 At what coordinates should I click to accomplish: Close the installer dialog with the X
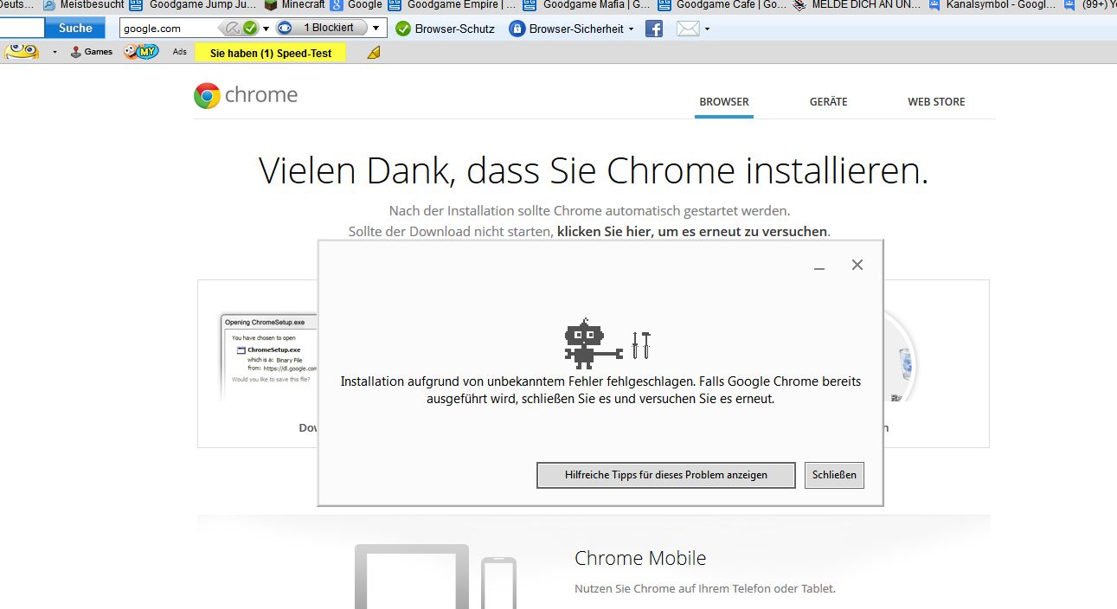pyautogui.click(x=857, y=265)
